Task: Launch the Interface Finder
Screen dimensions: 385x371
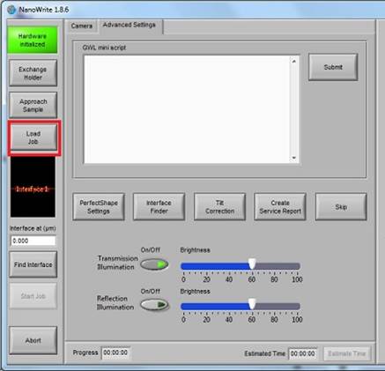Action: 159,207
